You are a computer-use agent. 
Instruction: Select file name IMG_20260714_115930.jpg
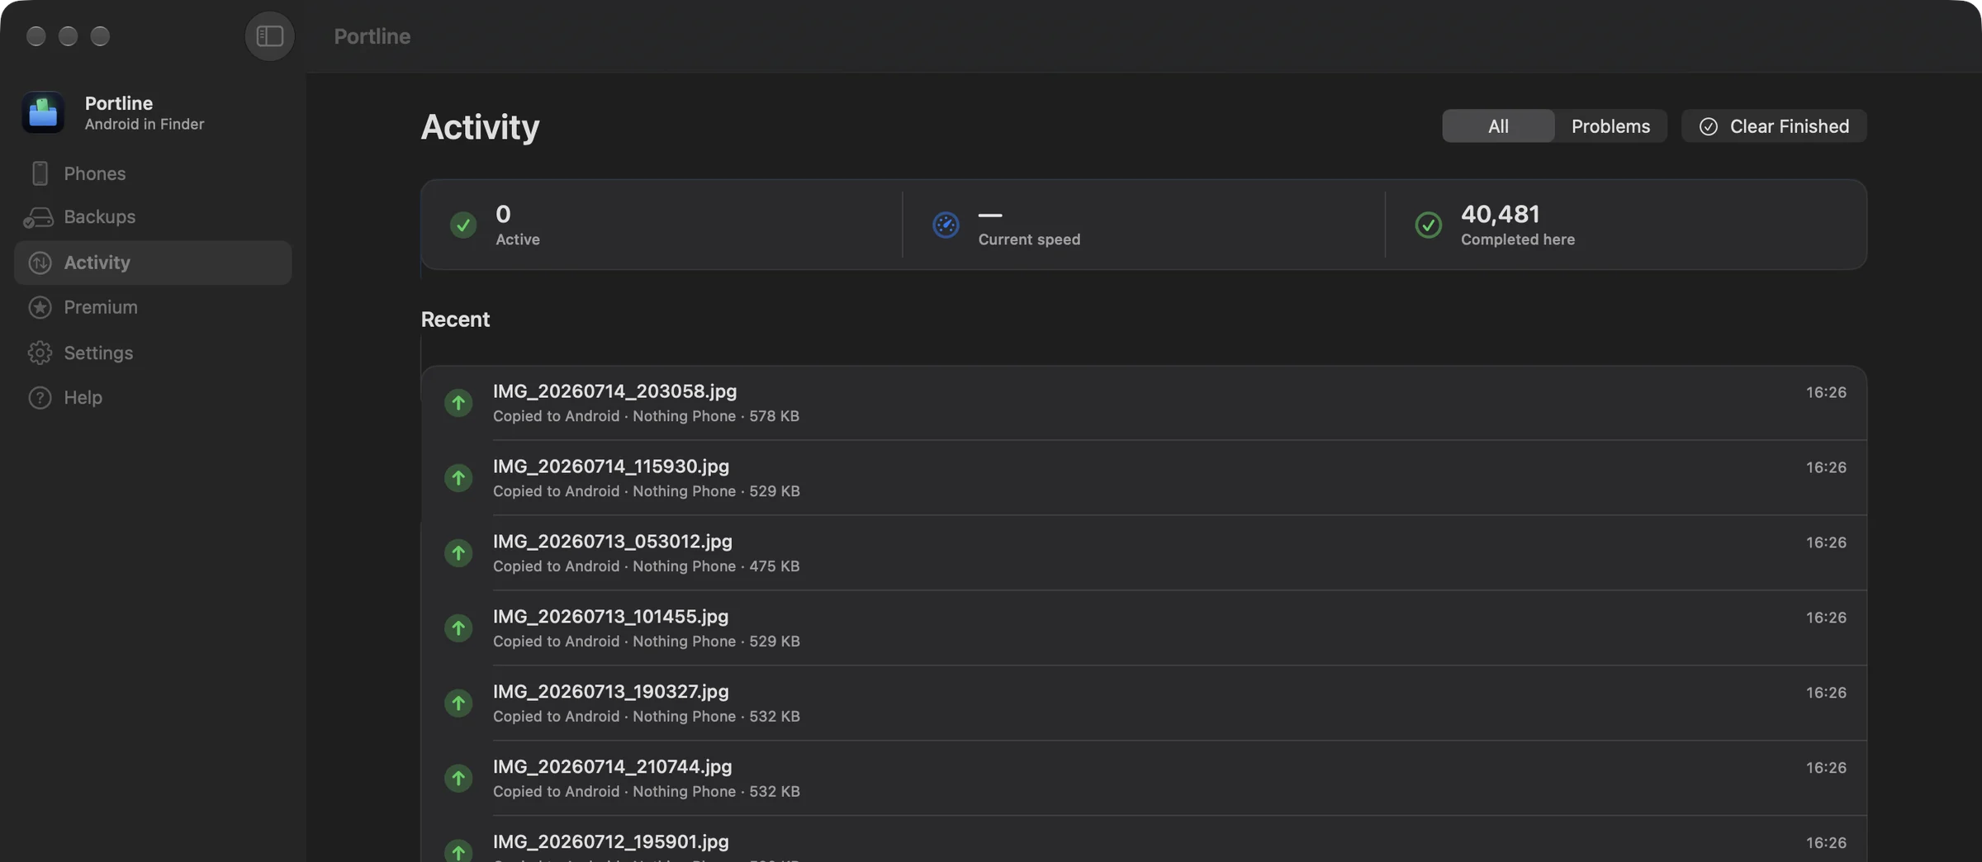point(611,467)
